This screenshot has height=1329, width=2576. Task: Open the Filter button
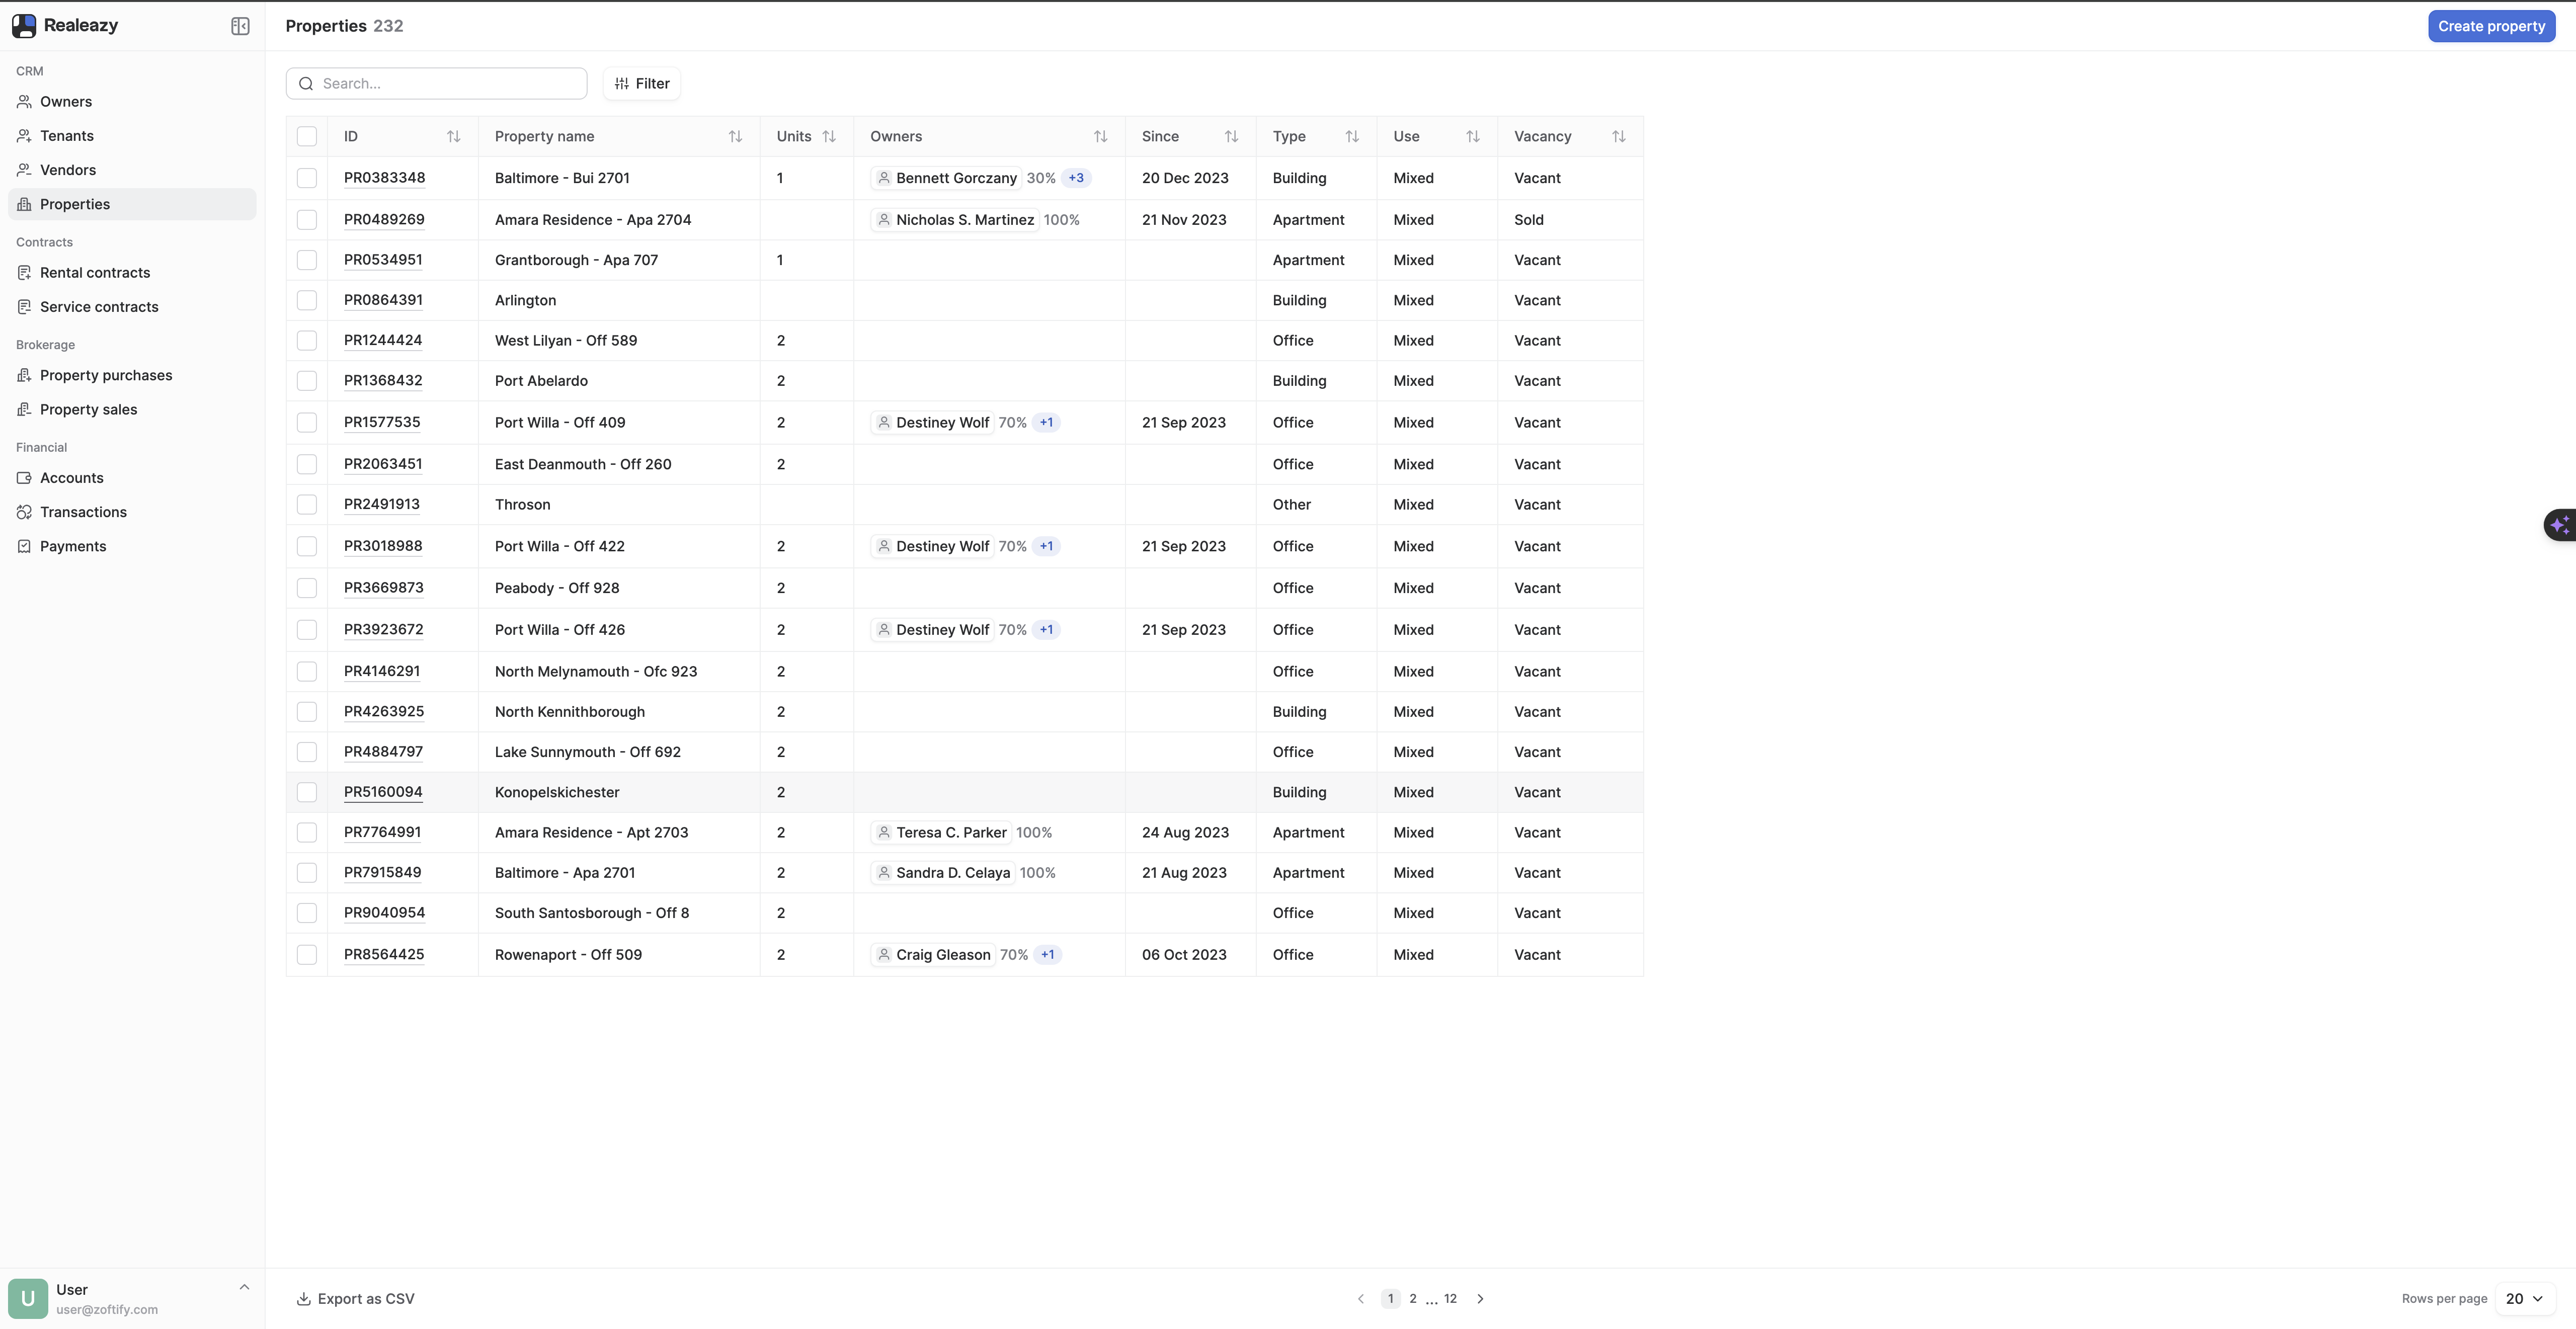click(642, 84)
